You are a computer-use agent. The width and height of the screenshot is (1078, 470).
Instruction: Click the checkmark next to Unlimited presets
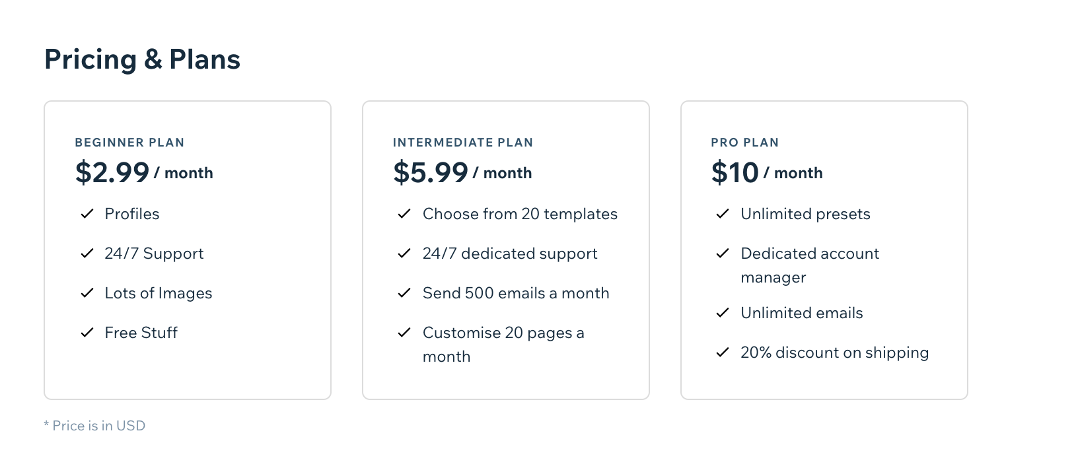723,214
